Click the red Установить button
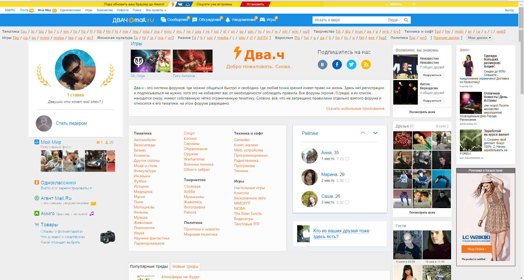This screenshot has height=280, width=524. pyautogui.click(x=255, y=4)
